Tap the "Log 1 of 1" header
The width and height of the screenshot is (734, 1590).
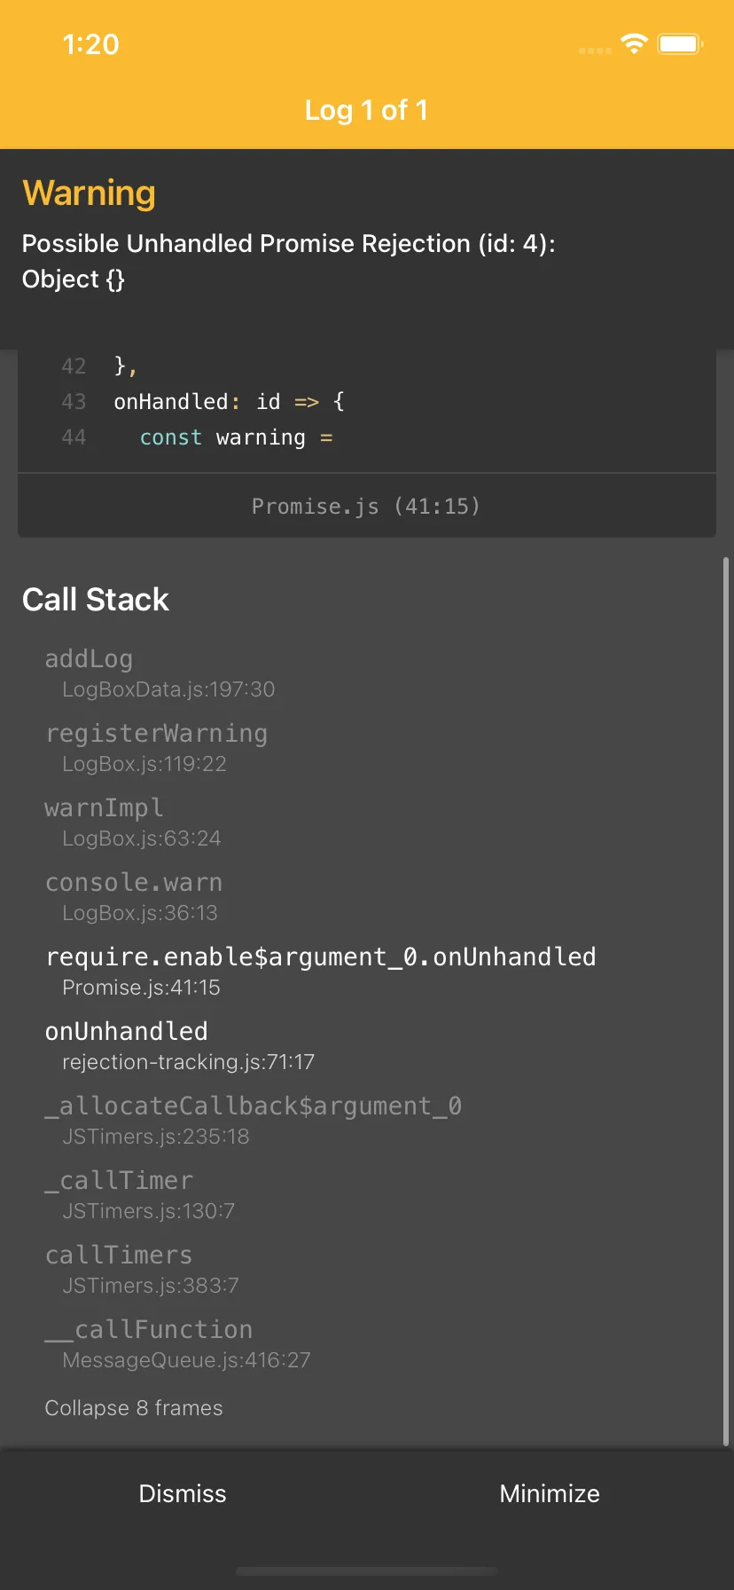(x=366, y=110)
